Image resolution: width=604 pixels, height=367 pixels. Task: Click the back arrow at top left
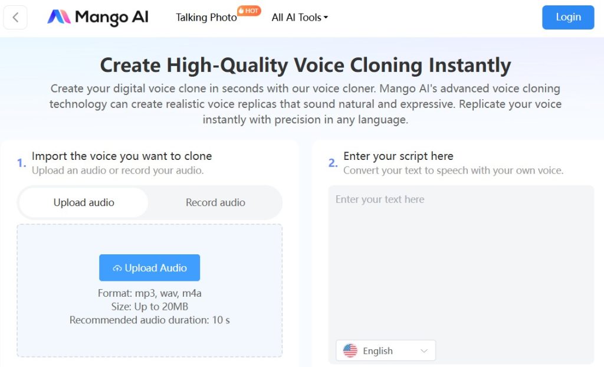coord(15,18)
